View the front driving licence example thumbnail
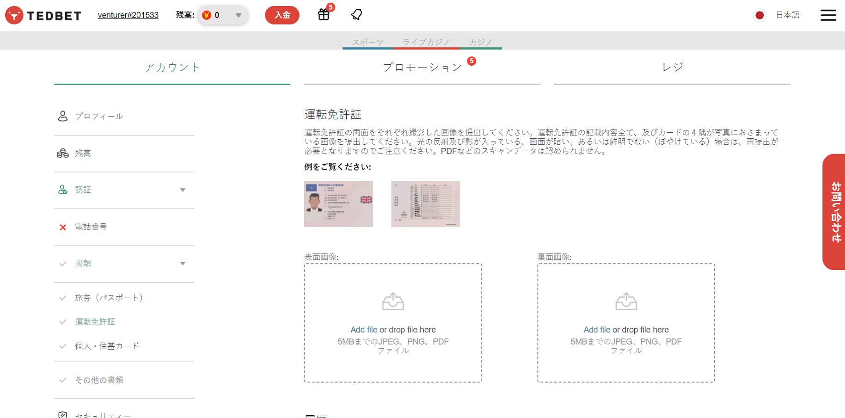 (x=338, y=204)
